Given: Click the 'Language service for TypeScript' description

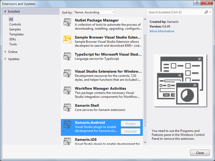Looking at the screenshot, I should coord(97,59).
